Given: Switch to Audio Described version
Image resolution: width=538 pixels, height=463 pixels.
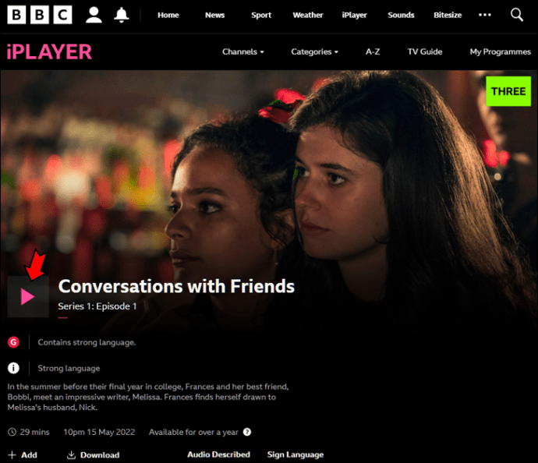Looking at the screenshot, I should (218, 454).
